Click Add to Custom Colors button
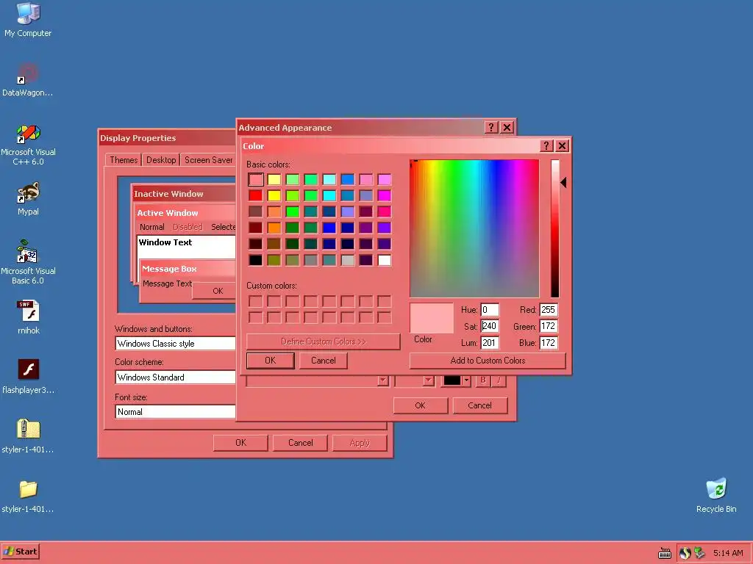The width and height of the screenshot is (753, 564). 488,360
